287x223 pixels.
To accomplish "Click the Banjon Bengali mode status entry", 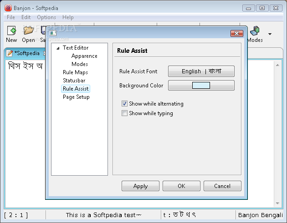I will pos(260,215).
